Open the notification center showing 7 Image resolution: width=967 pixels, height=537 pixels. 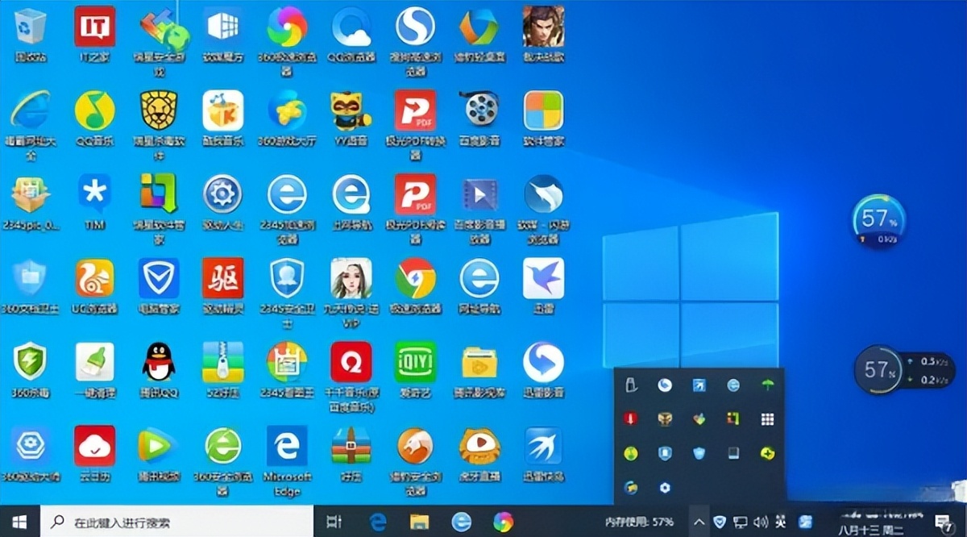point(944,522)
